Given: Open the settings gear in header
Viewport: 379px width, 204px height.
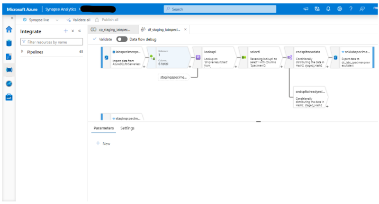Looking at the screenshot, I should click(339, 9).
